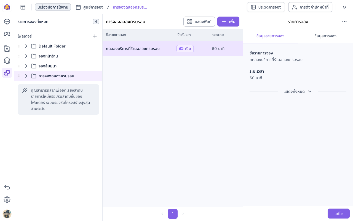Open the Meta channel icon in sidebar
Viewport: 353px width, 221px height.
tap(7, 34)
